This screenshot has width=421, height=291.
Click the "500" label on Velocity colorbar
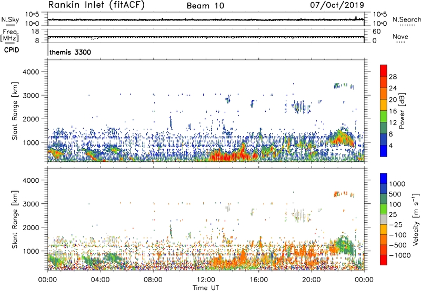coord(395,194)
